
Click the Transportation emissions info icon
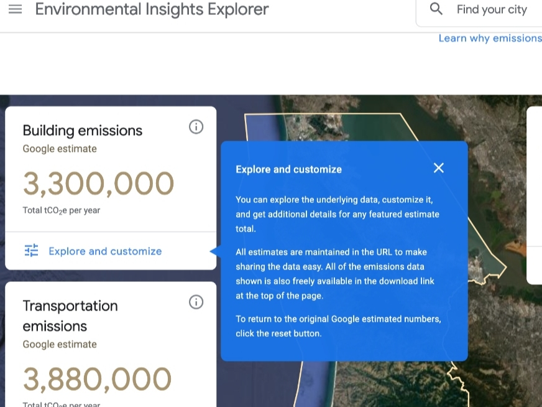coord(196,302)
